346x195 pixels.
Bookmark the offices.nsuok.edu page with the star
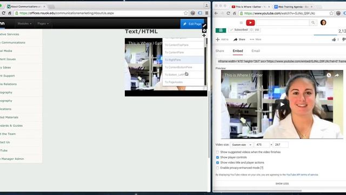pyautogui.click(x=186, y=13)
